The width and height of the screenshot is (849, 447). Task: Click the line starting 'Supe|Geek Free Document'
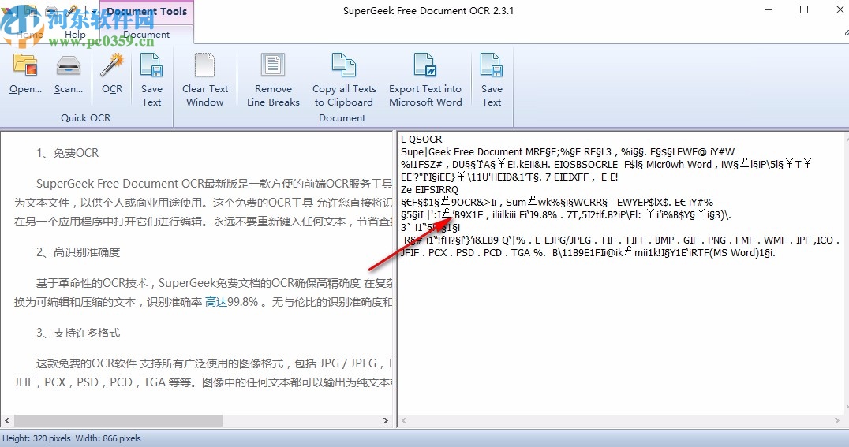point(567,151)
